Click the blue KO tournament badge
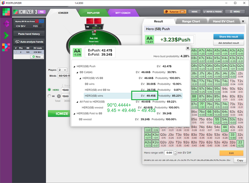 [x=41, y=21]
